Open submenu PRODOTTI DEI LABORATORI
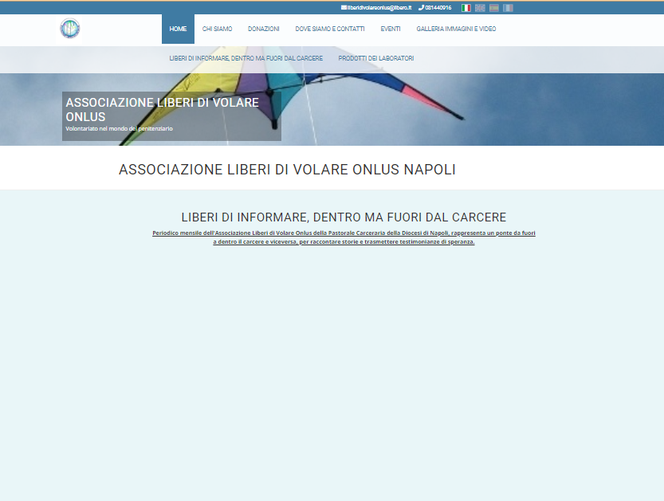The width and height of the screenshot is (664, 501). pos(376,58)
